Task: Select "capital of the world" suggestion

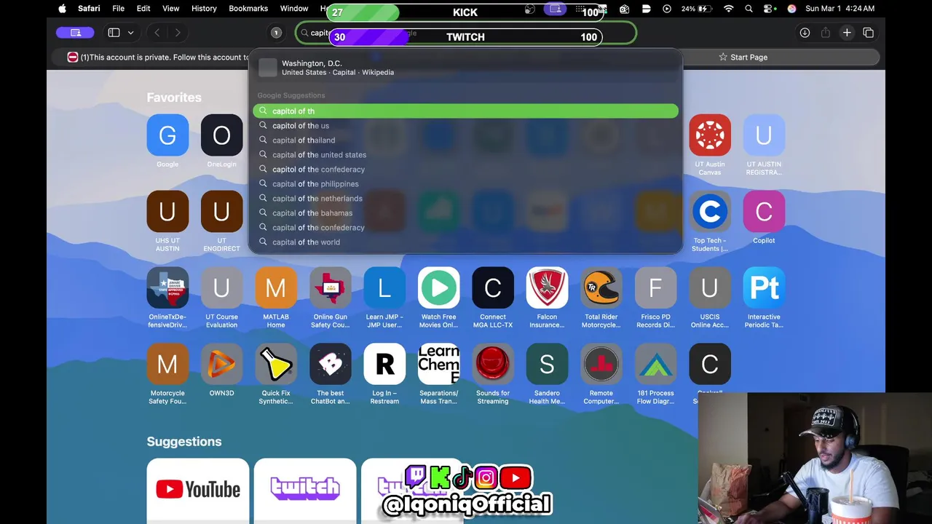Action: click(466, 242)
